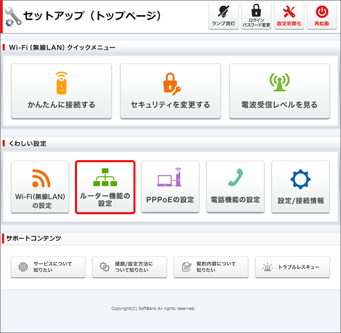Screen dimensions: 341x333
Task: Click 接続/設定方法について知りたい button
Action: pos(130,267)
